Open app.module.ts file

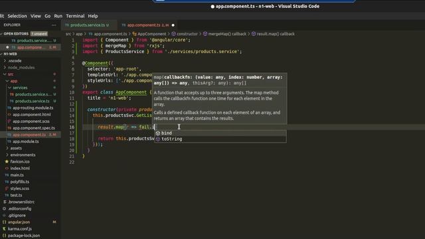coord(25,141)
